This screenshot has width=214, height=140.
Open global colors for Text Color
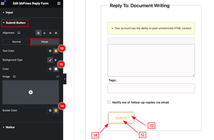click(50, 51)
